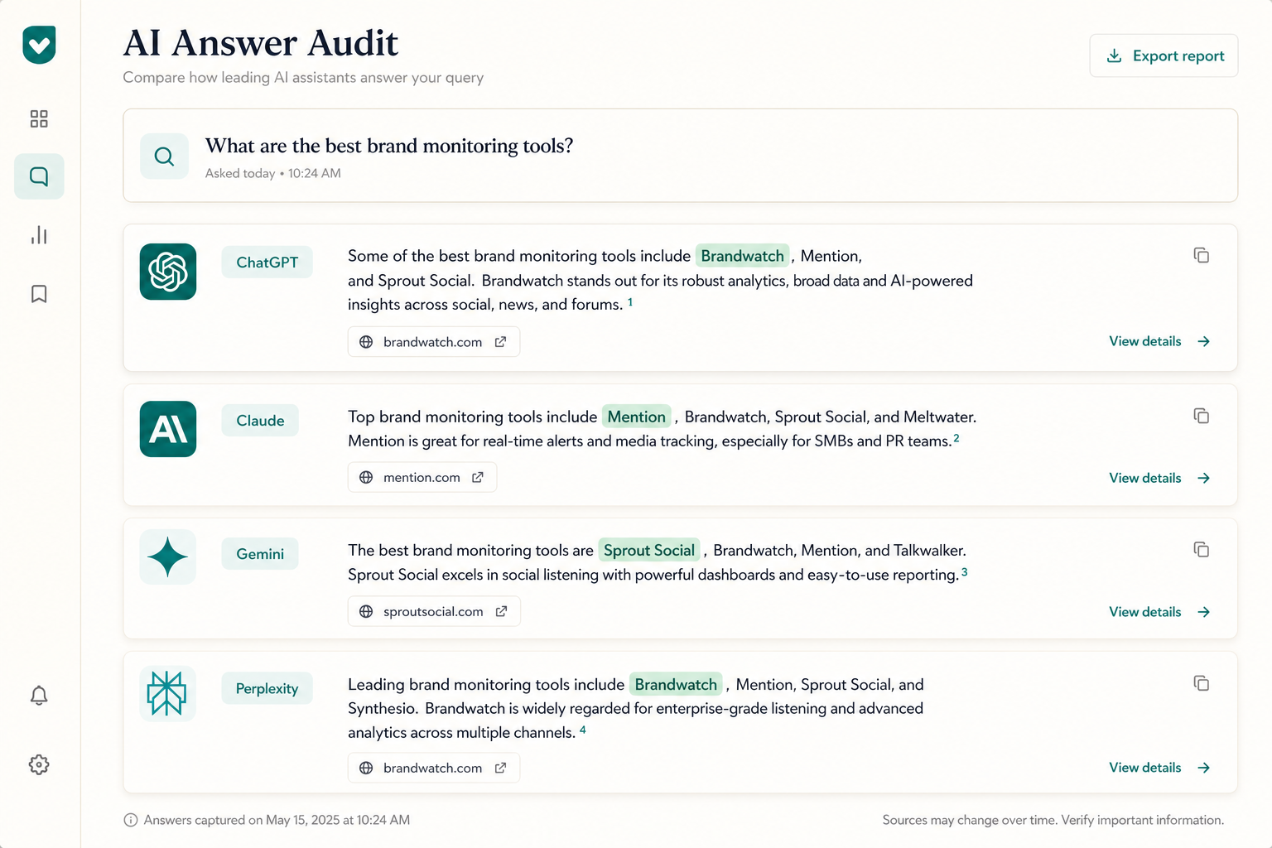Screen dimensions: 1272x848
Task: Click the query text about brand monitoring tools
Action: [x=389, y=146]
